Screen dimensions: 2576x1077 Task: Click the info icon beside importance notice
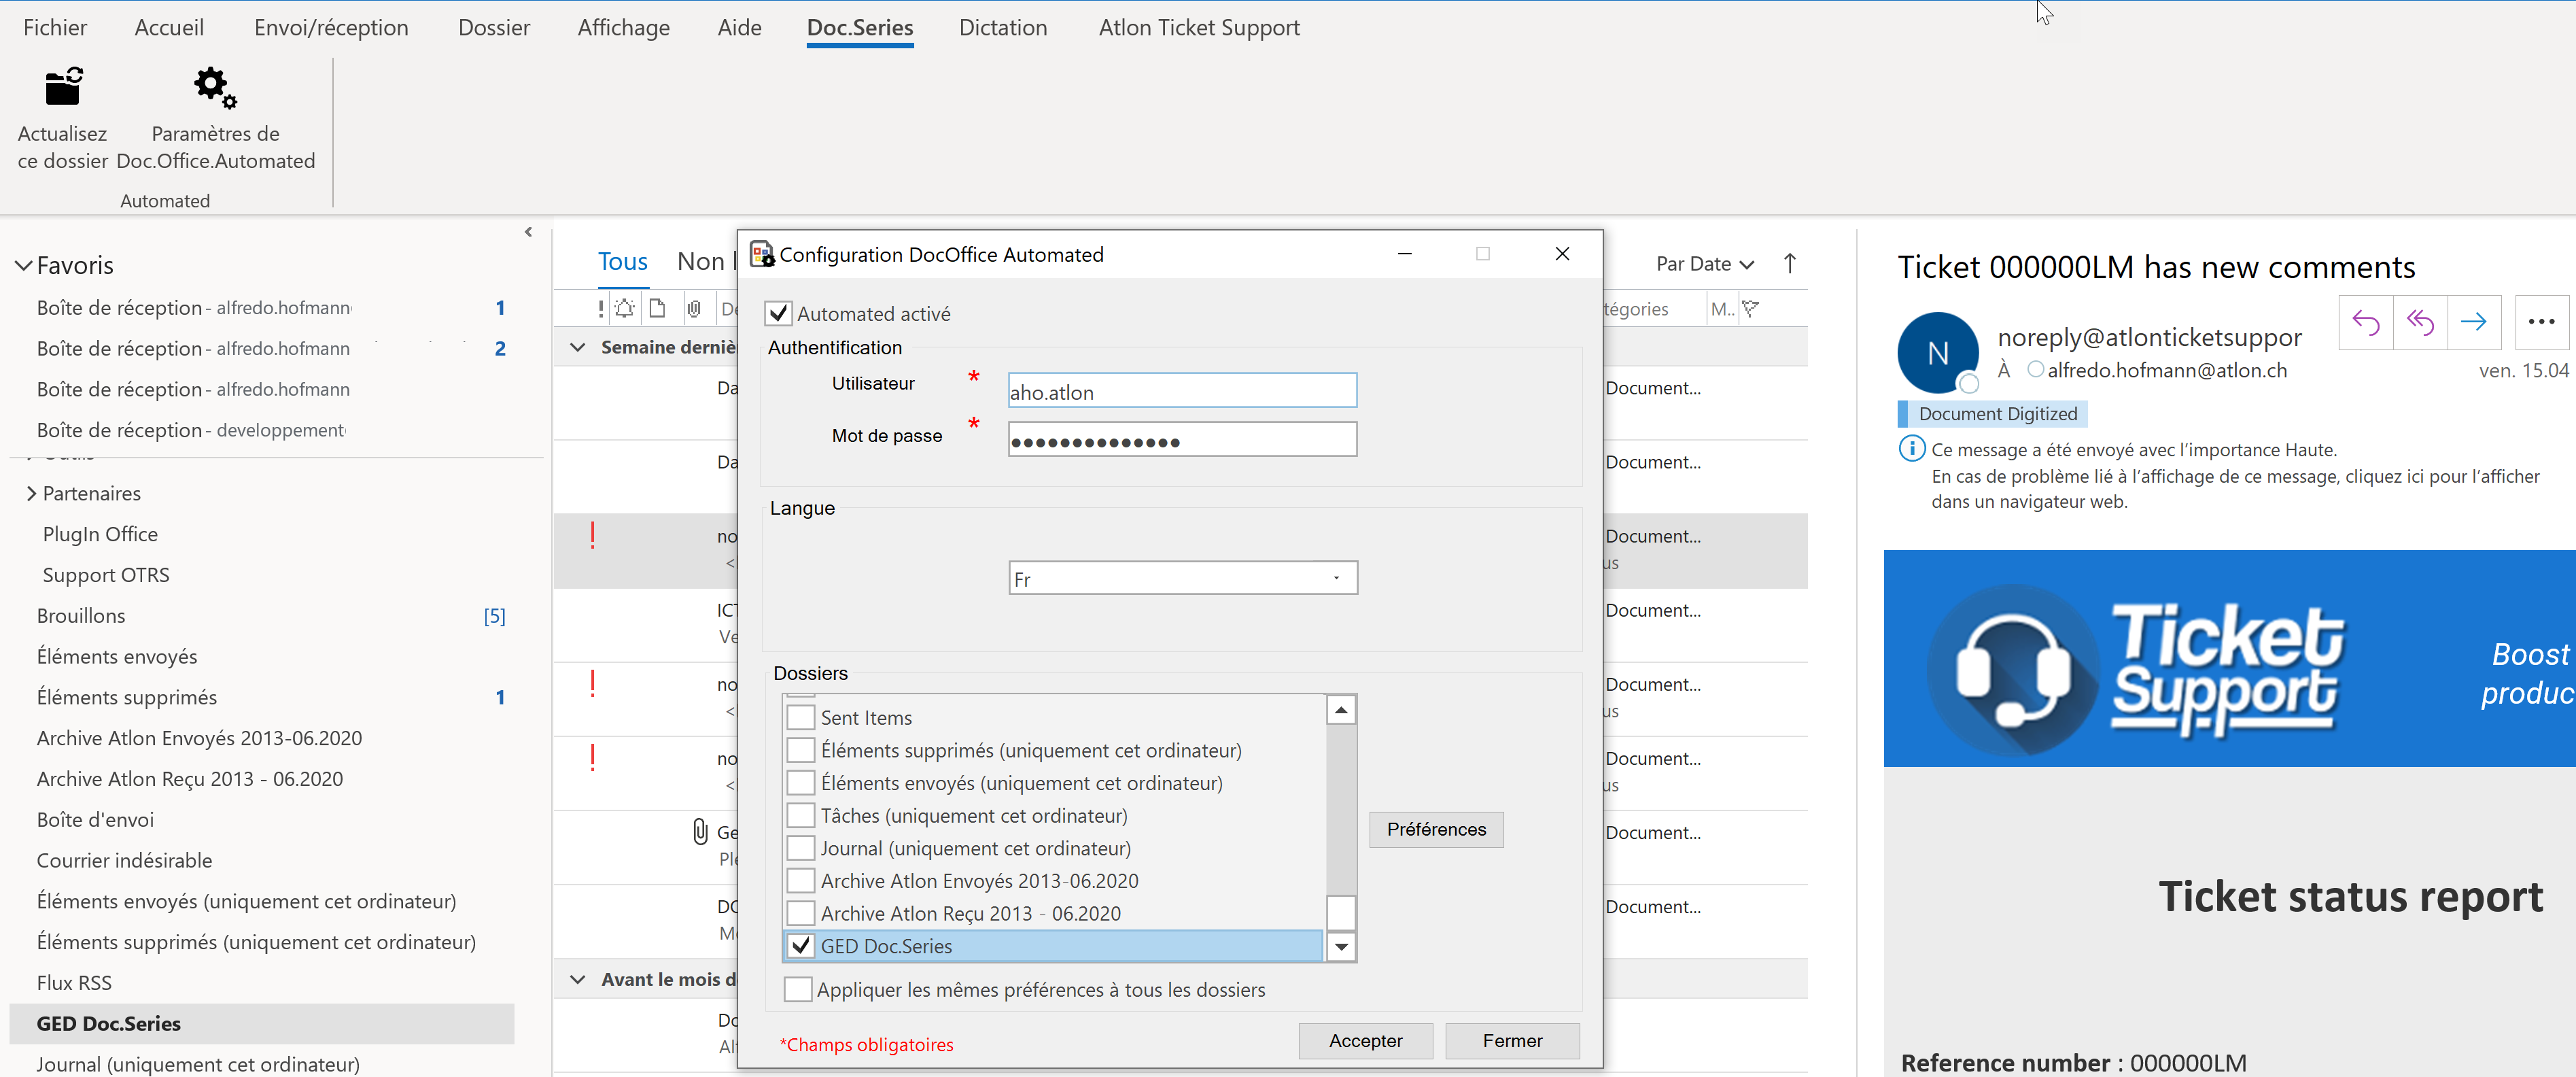pos(1911,448)
